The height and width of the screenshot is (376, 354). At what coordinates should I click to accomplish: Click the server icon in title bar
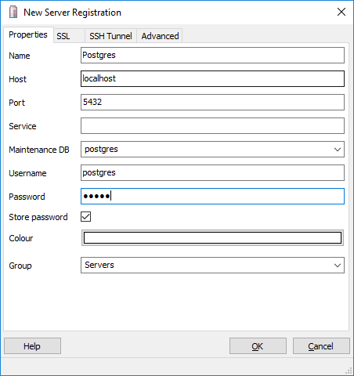tap(13, 13)
